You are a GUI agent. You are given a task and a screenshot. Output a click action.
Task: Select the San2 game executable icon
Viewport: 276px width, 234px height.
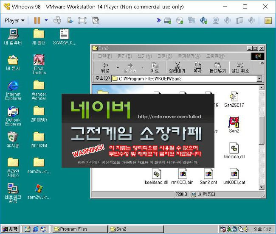pyautogui.click(x=234, y=125)
